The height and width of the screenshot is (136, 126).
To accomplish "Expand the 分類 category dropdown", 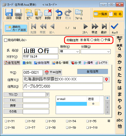I will (x=109, y=51).
